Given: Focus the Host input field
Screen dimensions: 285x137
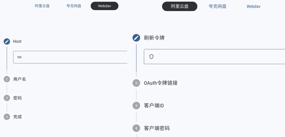Looking at the screenshot, I should 74,57.
